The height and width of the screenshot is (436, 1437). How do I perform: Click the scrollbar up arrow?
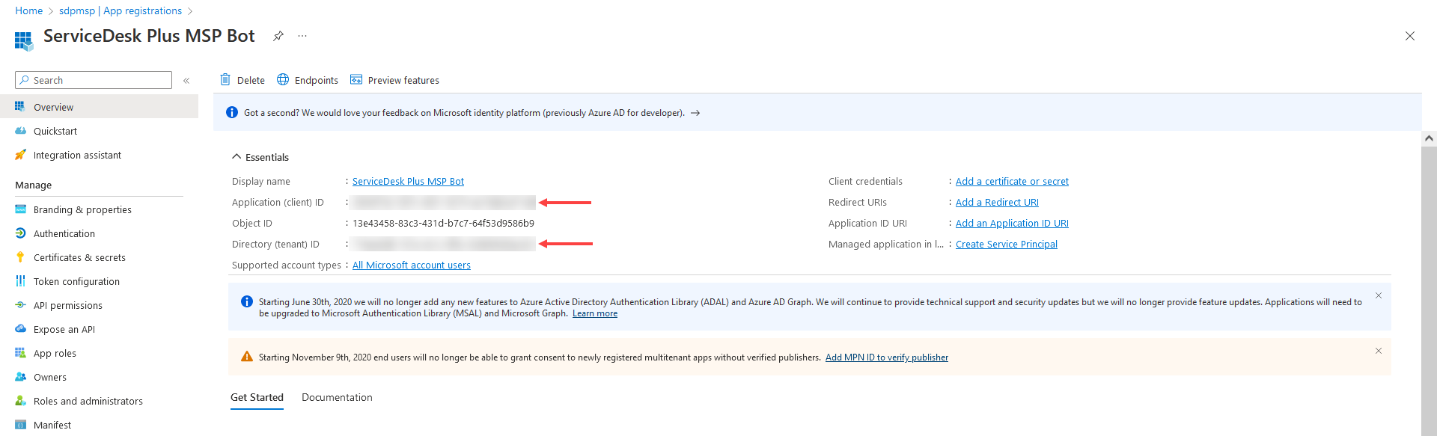point(1429,138)
